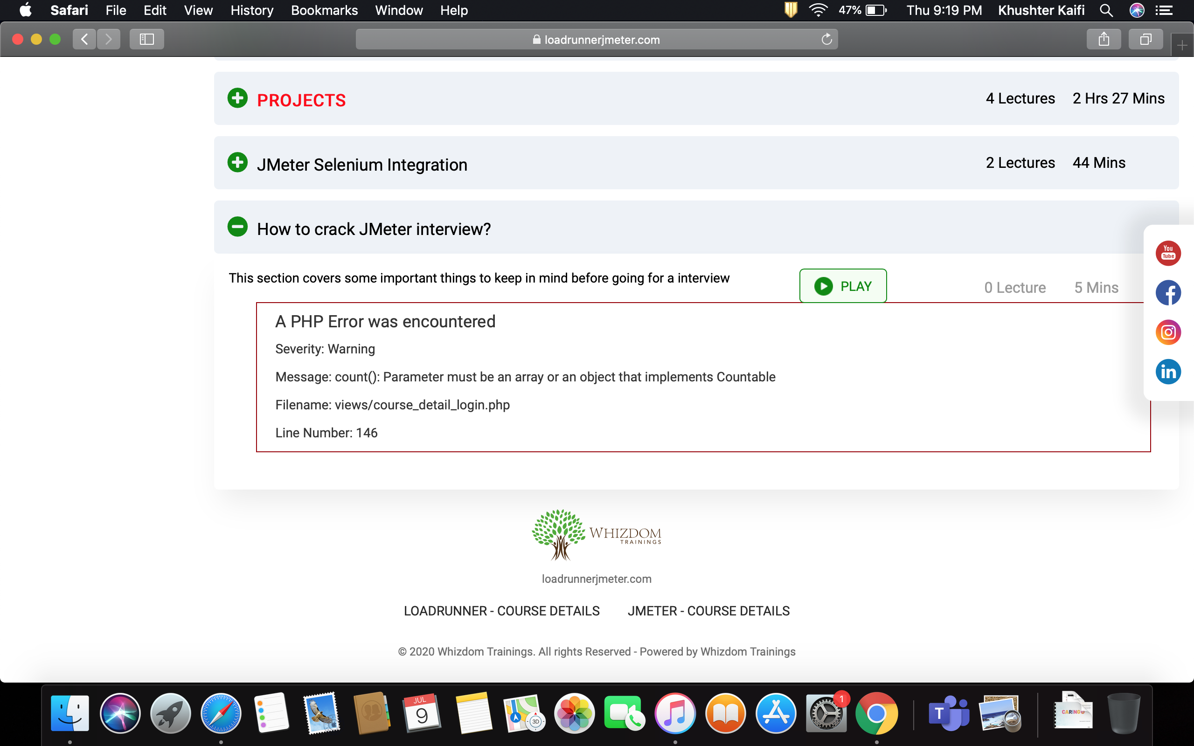Open the Help menu
Viewport: 1194px width, 746px height.
point(454,10)
